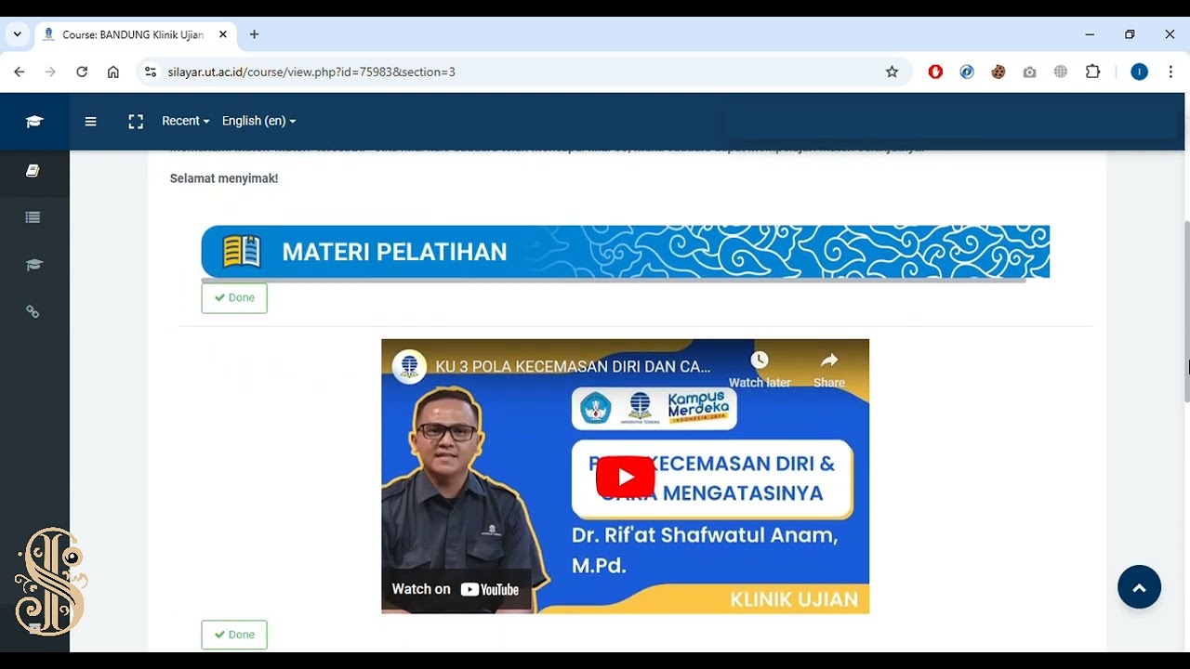Open the red Opera-style extension icon
Viewport: 1190px width, 669px height.
tap(935, 72)
